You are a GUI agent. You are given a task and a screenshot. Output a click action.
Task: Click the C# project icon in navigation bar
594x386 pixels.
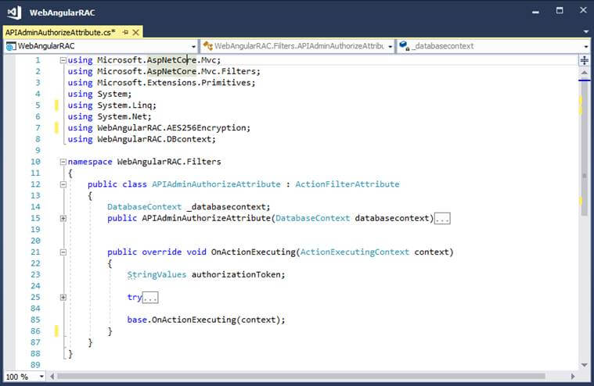pyautogui.click(x=11, y=46)
